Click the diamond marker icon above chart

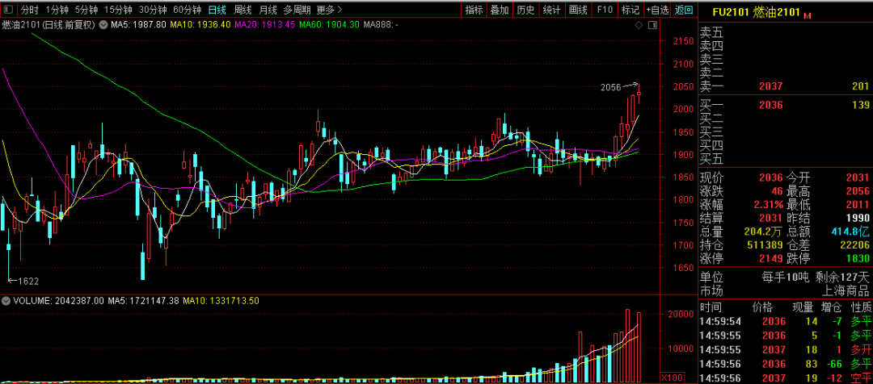(x=639, y=25)
